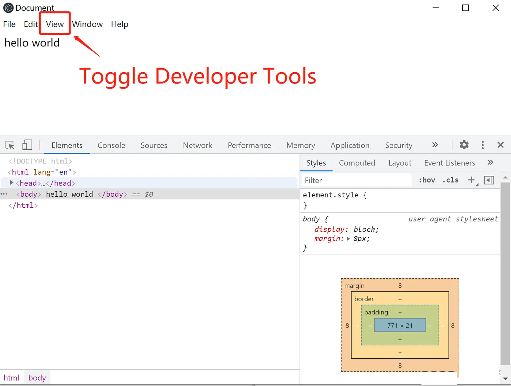Expand the margin shorthand property triangle
The width and height of the screenshot is (511, 386).
[x=348, y=239]
